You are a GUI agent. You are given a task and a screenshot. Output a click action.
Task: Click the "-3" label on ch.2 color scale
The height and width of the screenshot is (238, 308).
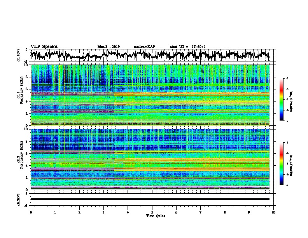pos(287,143)
